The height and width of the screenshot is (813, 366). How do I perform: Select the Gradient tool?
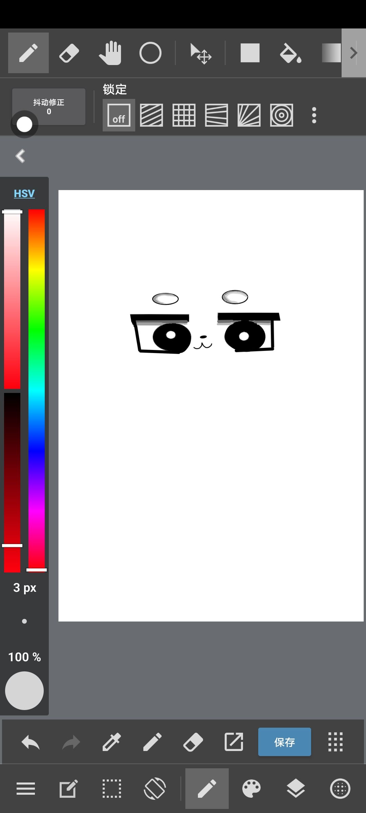(x=331, y=53)
